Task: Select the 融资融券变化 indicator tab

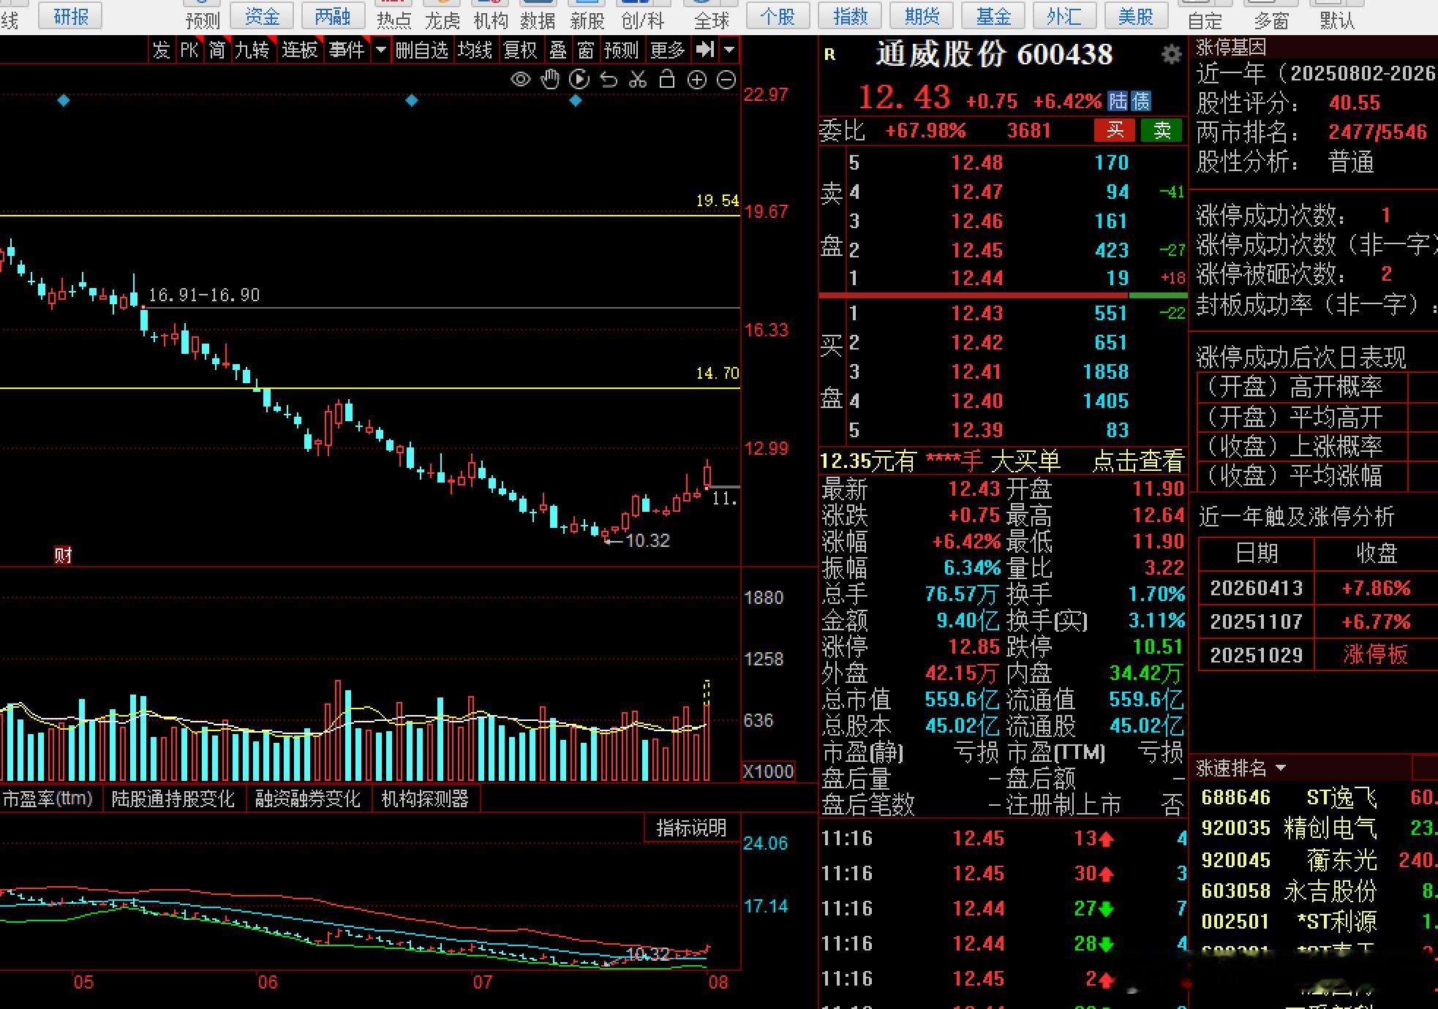Action: tap(308, 798)
